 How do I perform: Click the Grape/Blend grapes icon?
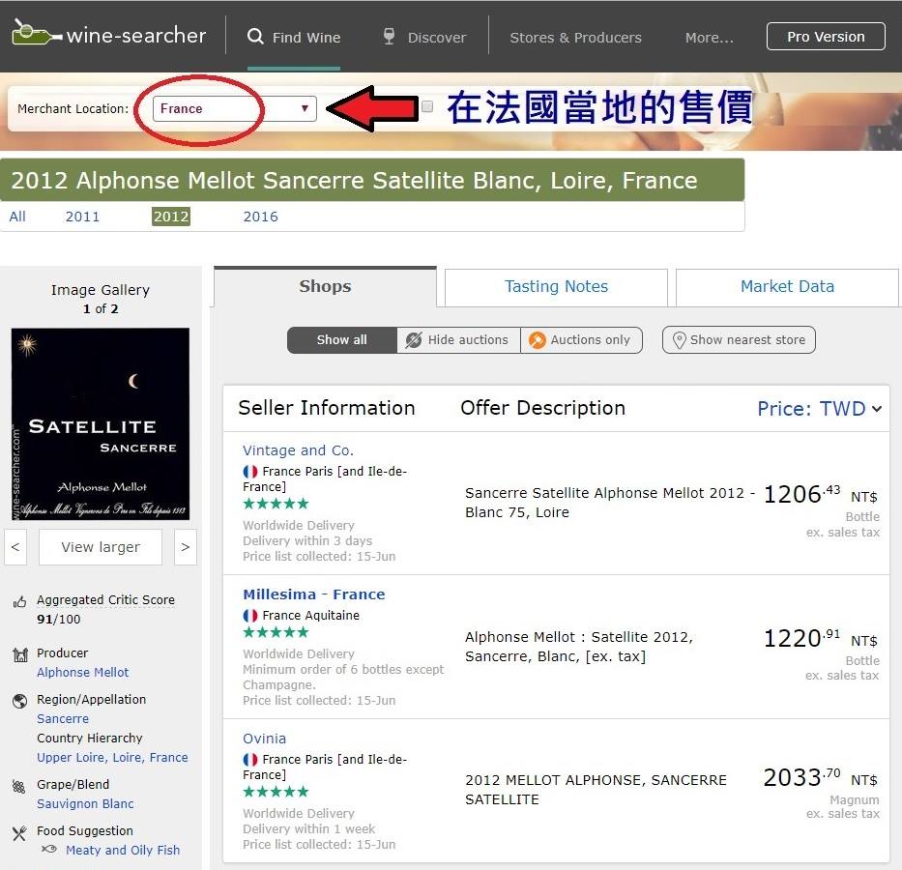19,786
